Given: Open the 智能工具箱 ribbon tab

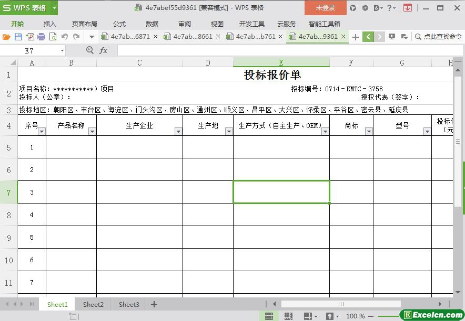Looking at the screenshot, I should pos(324,24).
